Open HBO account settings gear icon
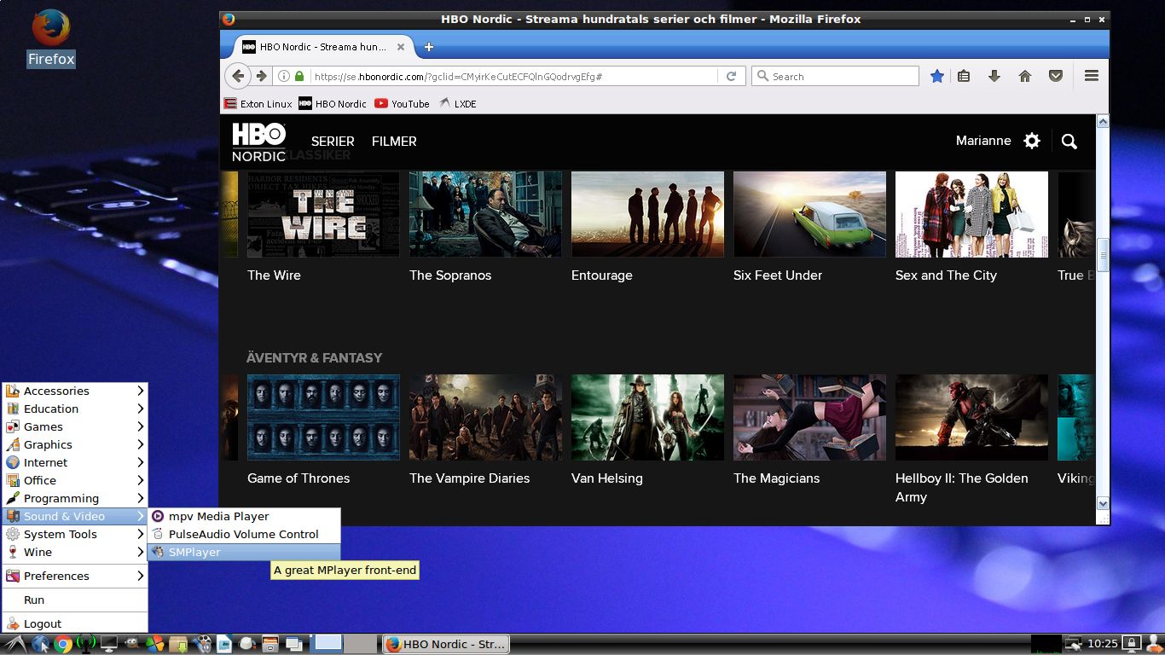The image size is (1165, 655). click(1032, 141)
